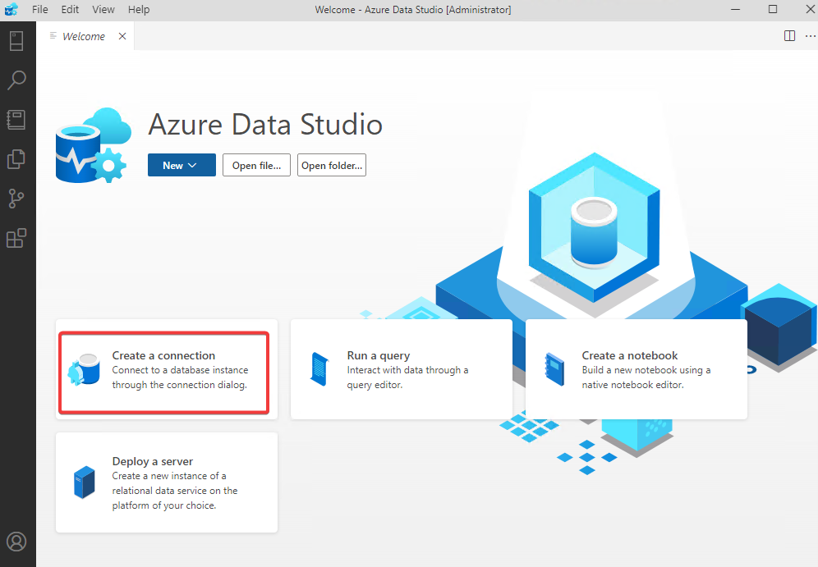
Task: Open the Help menu
Action: pyautogui.click(x=139, y=9)
